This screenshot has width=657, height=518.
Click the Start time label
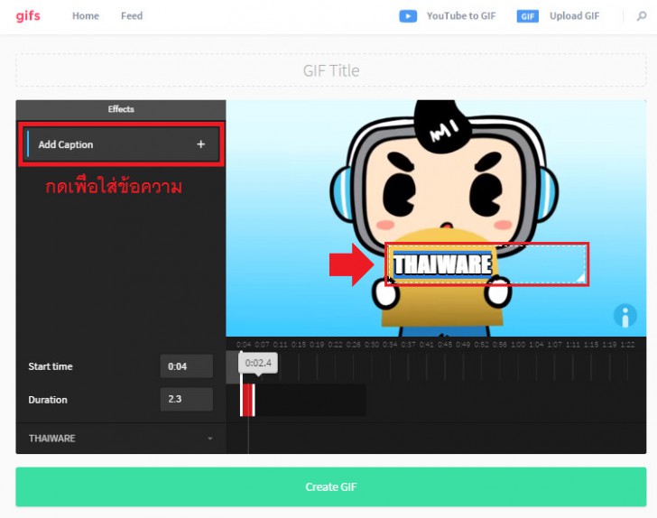click(51, 366)
